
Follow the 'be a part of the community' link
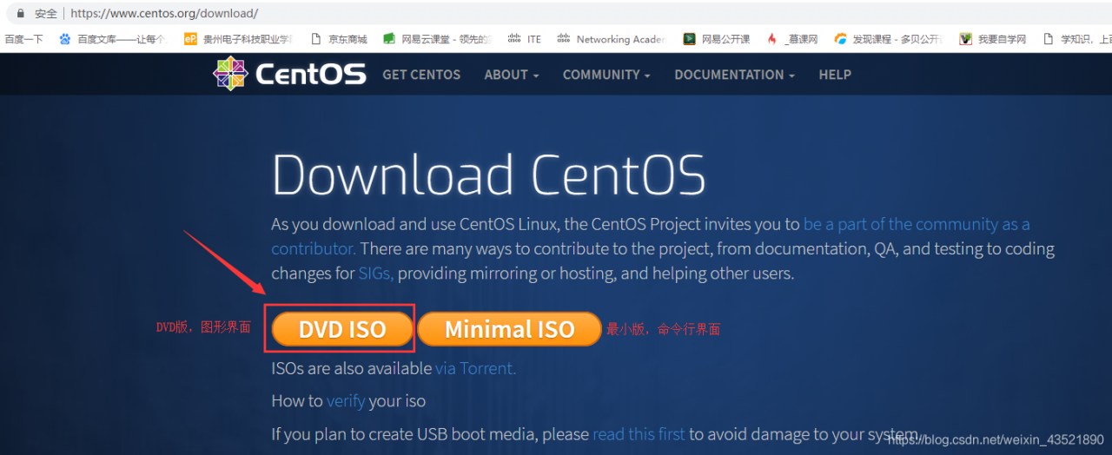(917, 224)
